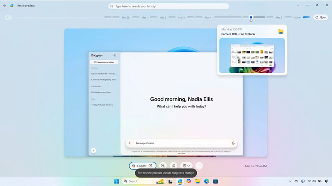
Task: Click the Mar 1 timeline date label
Action: (x=144, y=17)
